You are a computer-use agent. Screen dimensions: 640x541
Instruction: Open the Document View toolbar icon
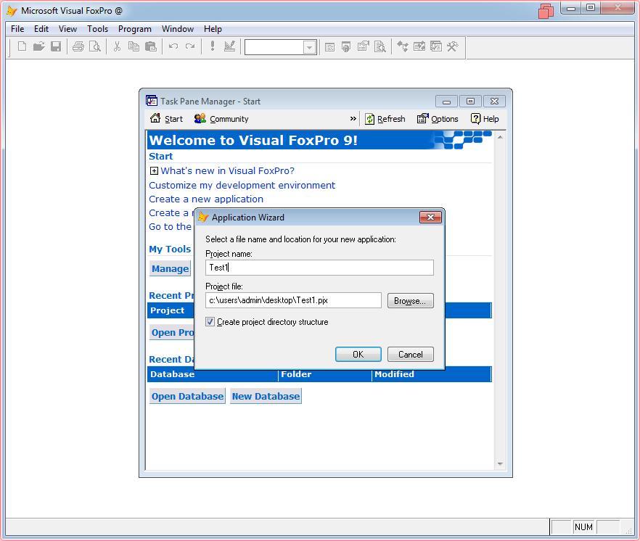coord(380,46)
